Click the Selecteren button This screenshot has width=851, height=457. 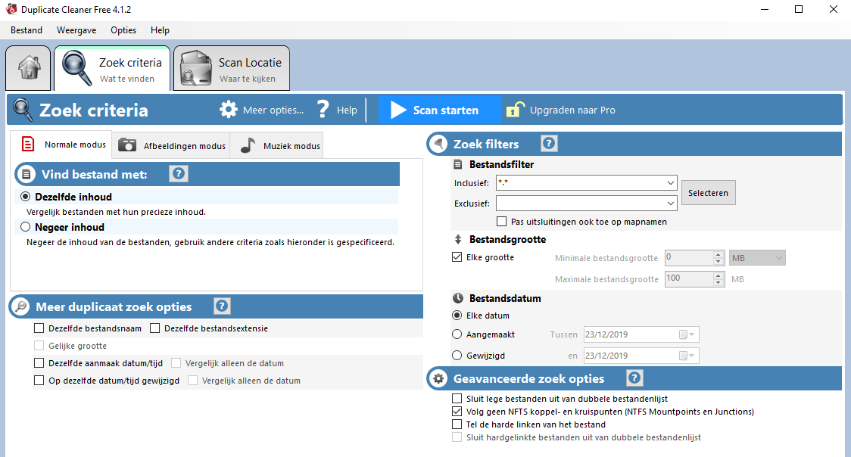click(708, 192)
